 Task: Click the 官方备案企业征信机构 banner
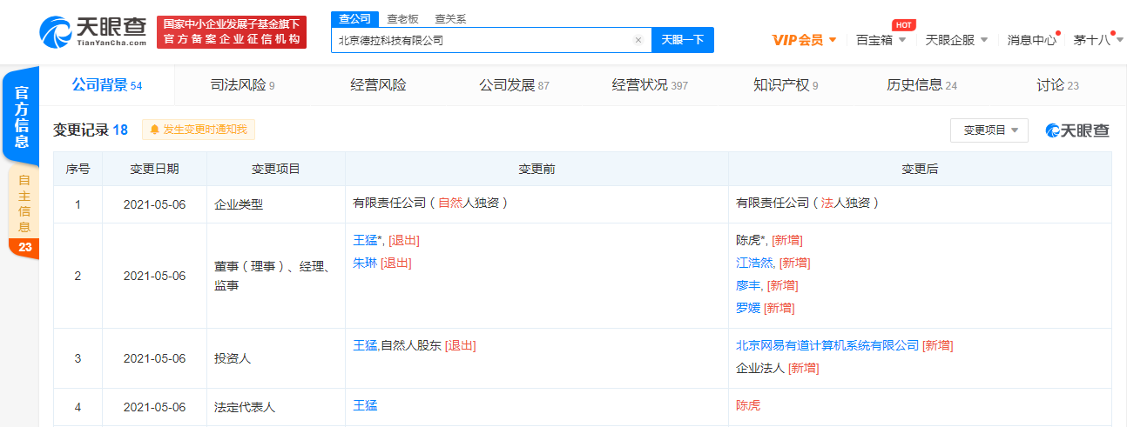[x=232, y=32]
